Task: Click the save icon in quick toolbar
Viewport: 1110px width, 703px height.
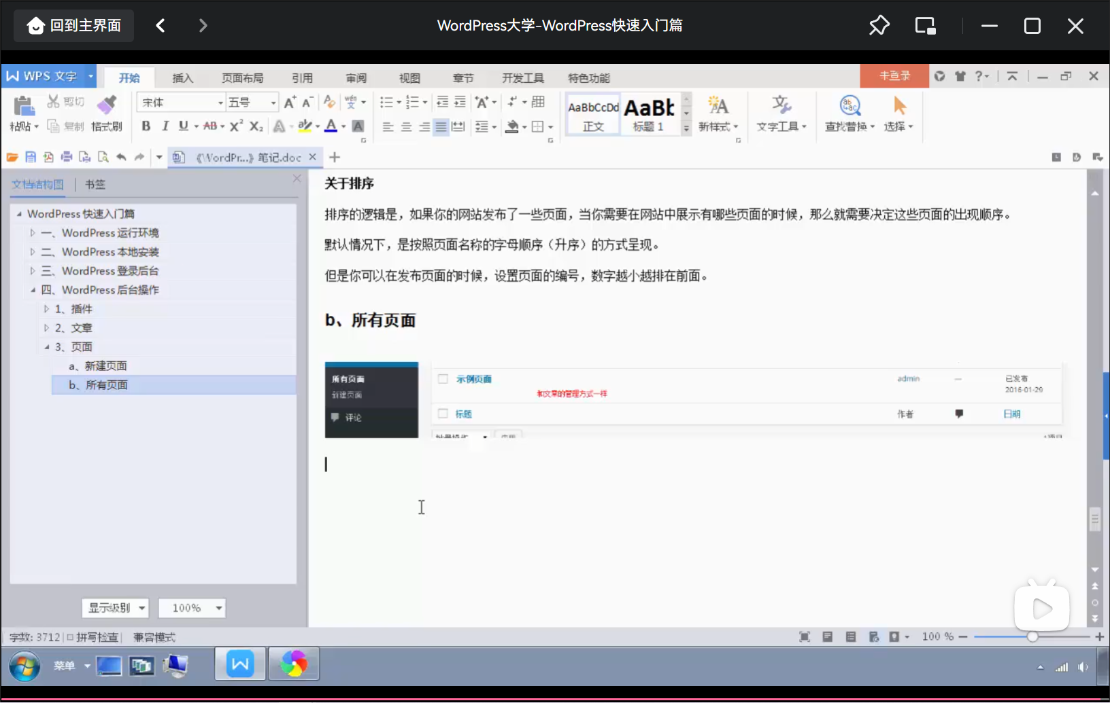Action: (x=31, y=158)
